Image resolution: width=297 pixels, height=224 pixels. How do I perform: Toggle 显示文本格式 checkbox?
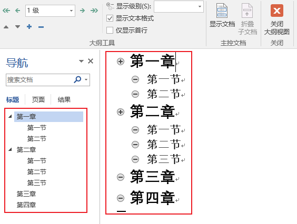[110, 18]
